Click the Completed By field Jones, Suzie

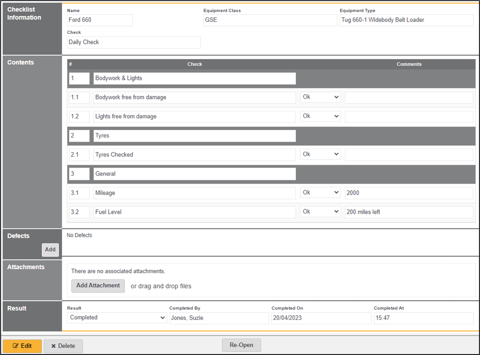pos(219,318)
